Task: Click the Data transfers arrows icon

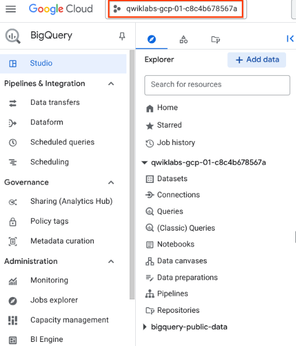Action: coord(13,103)
